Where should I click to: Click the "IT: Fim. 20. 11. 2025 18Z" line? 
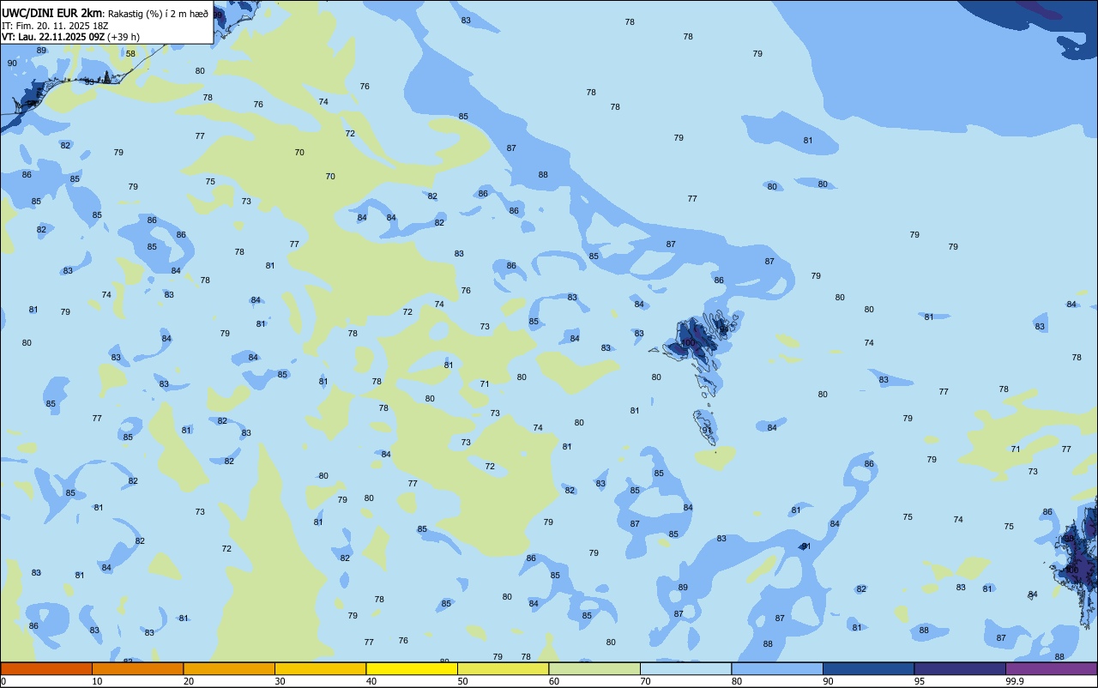[55, 26]
